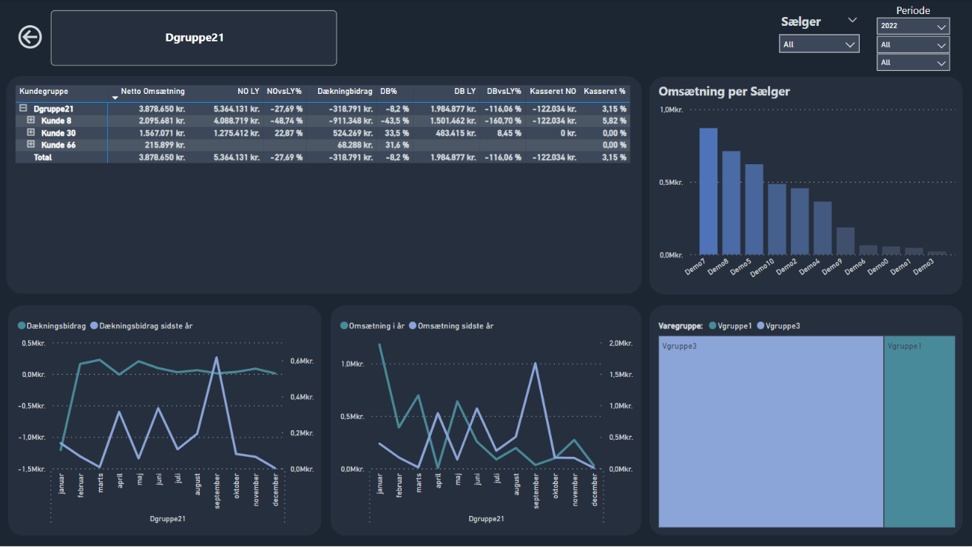Sort by Kasseret % column header
This screenshot has height=547, width=972.
[x=604, y=91]
